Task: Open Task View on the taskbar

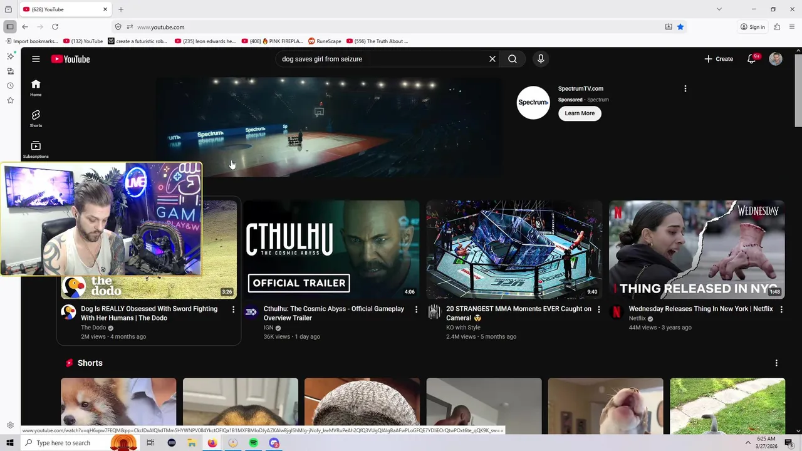Action: tap(150, 443)
